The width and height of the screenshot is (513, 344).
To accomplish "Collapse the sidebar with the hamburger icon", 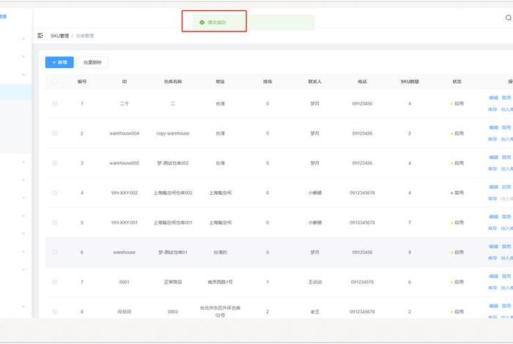I will click(40, 35).
